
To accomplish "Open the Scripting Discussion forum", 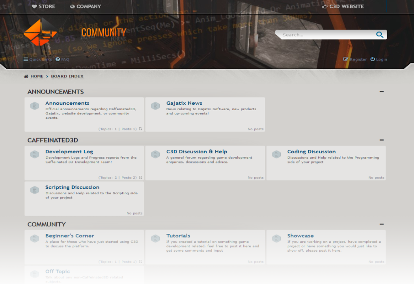I will (72, 187).
